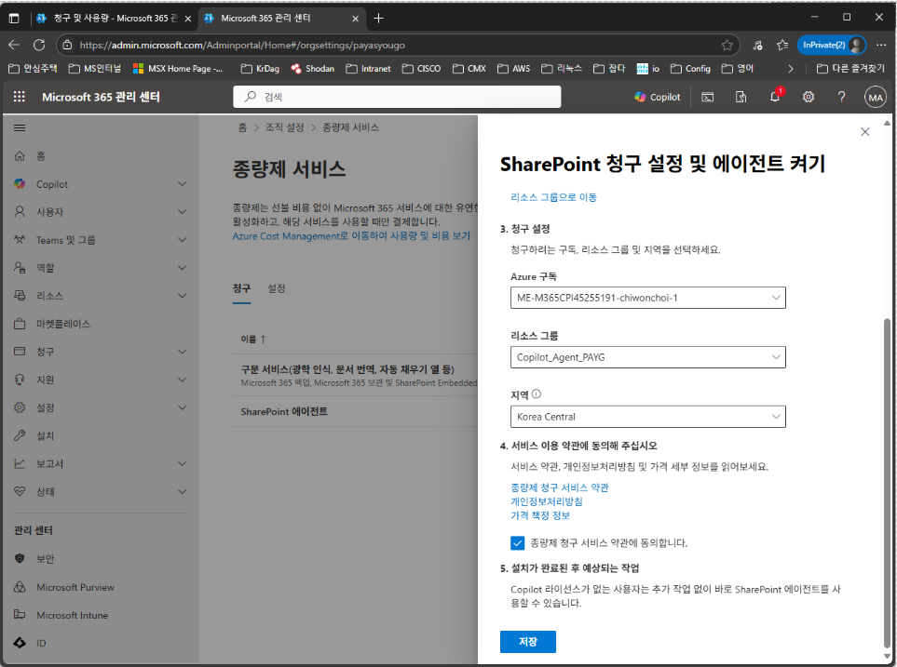Open 종량제 청구 서비스 약관 link
Screen dimensions: 897x667
(560, 487)
